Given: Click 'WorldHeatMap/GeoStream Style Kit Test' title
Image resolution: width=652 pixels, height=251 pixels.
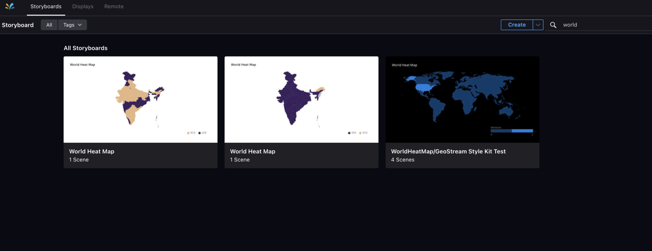Looking at the screenshot, I should 448,151.
